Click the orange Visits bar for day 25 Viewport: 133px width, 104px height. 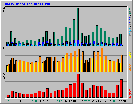tap(102, 60)
